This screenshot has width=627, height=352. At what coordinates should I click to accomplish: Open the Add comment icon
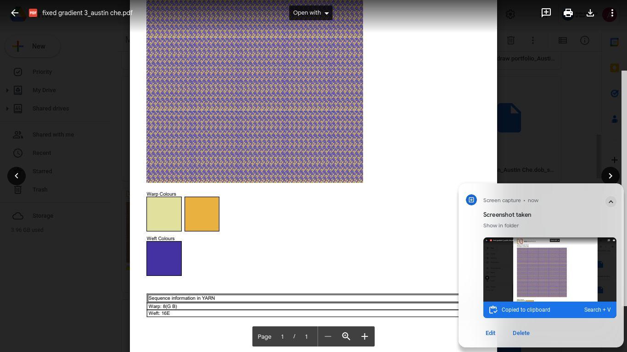[546, 13]
